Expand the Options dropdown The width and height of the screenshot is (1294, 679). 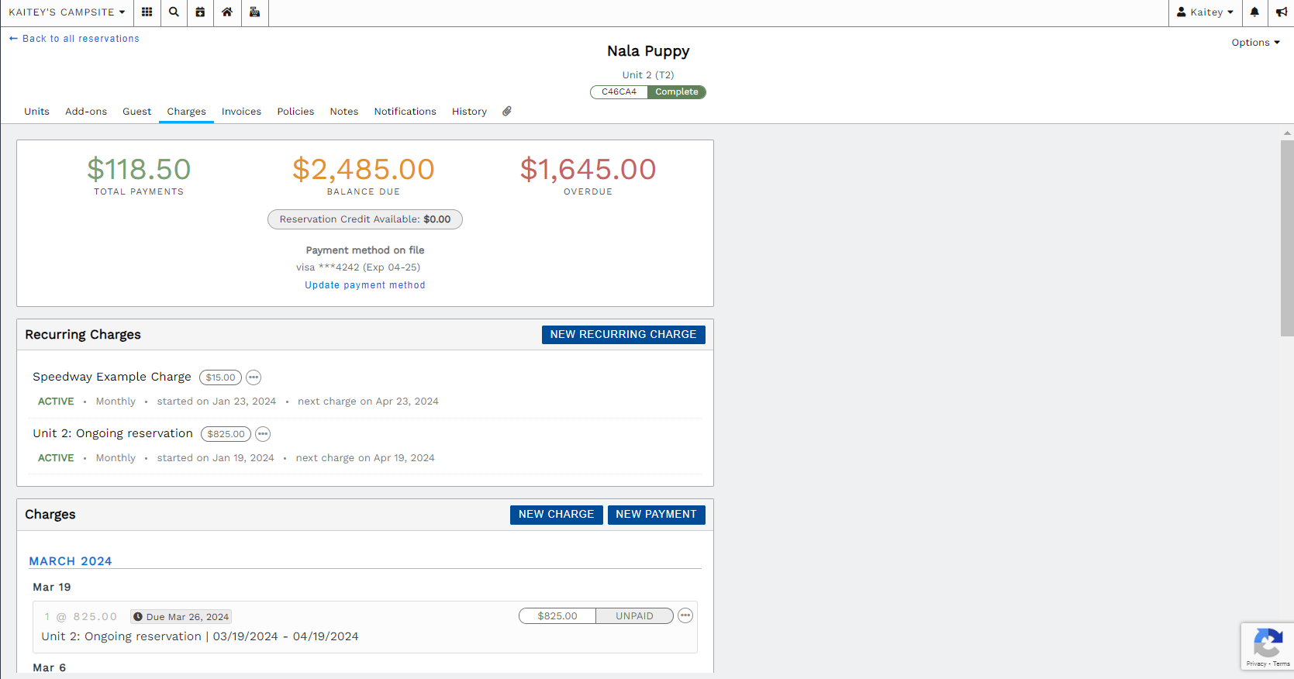tap(1254, 43)
